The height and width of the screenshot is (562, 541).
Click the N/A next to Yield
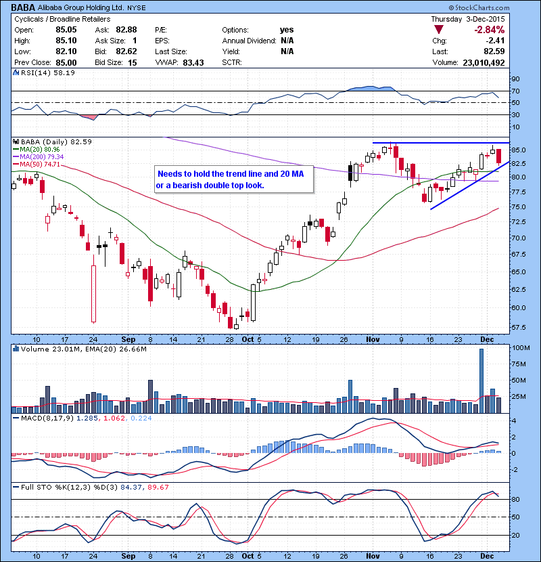point(287,51)
